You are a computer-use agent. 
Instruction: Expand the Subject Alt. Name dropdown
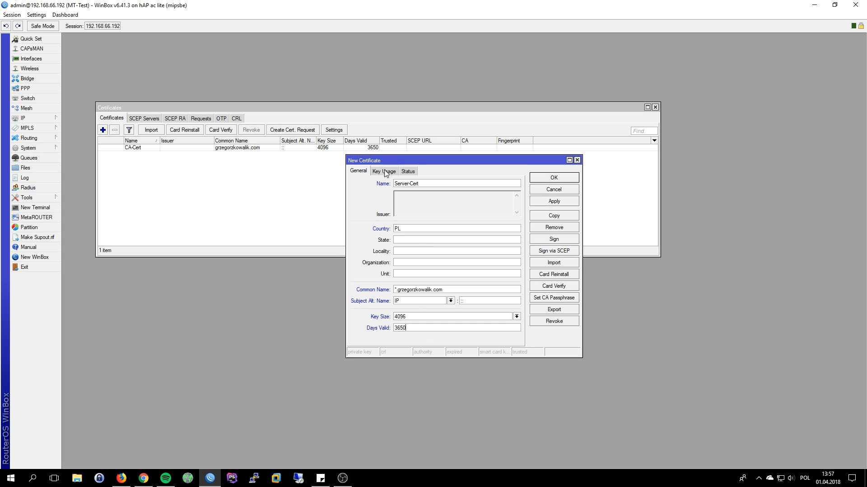(x=450, y=300)
